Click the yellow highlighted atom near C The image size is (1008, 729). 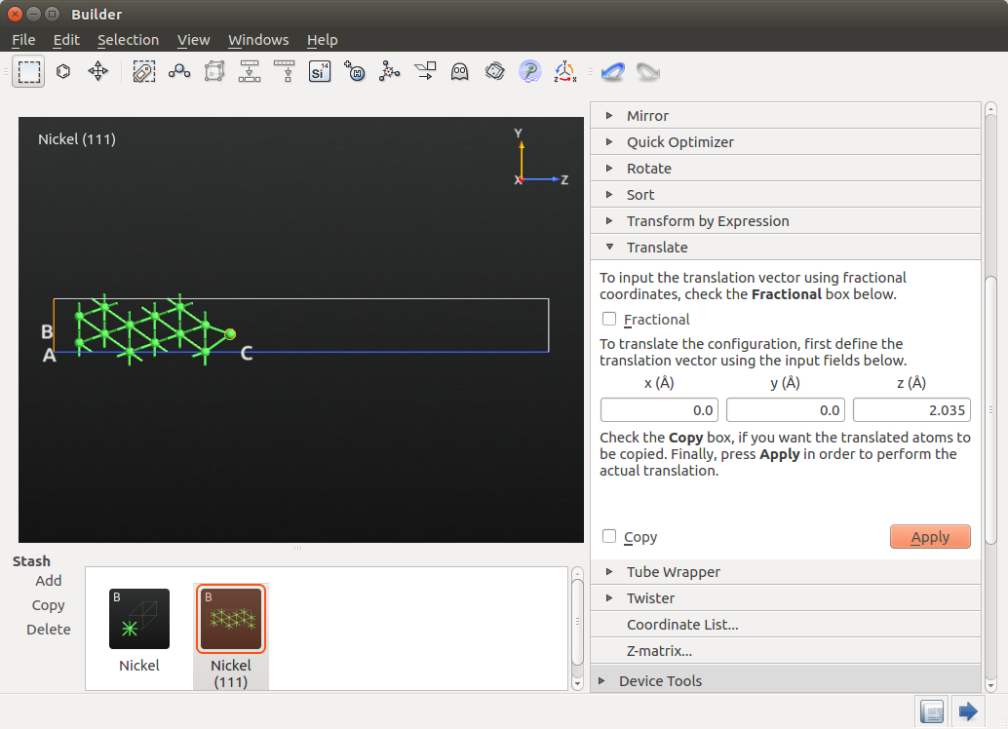pyautogui.click(x=230, y=333)
